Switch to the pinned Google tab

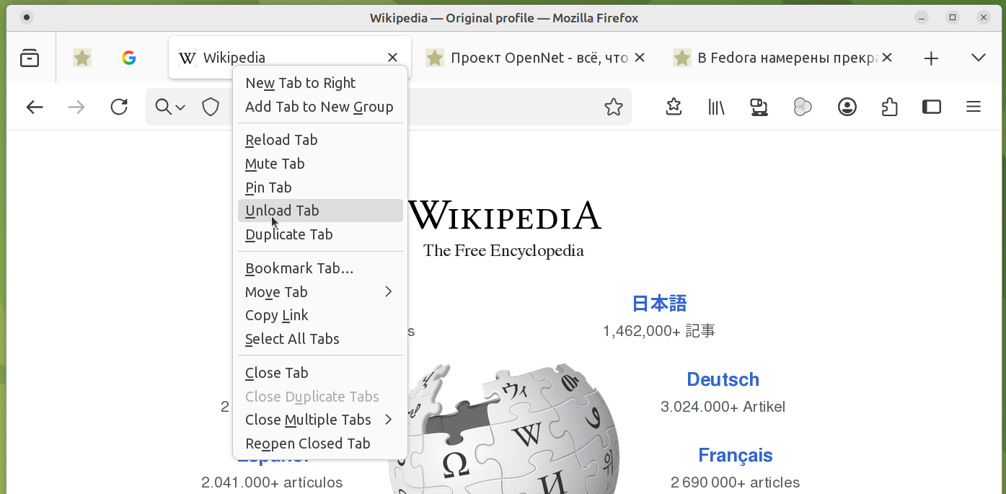129,58
